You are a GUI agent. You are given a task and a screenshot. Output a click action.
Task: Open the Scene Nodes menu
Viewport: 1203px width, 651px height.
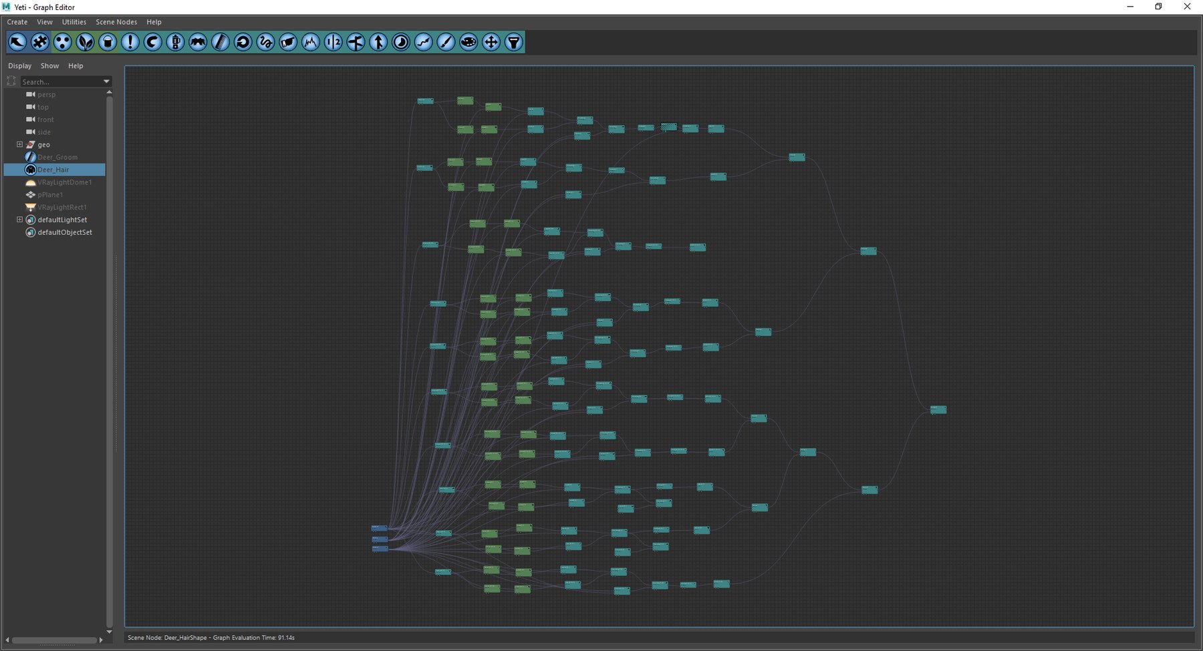click(x=116, y=22)
